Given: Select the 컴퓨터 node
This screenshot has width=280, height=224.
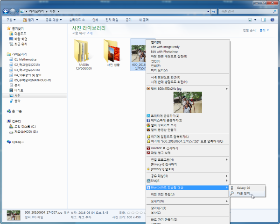Looking at the screenshot, I should [16, 122].
